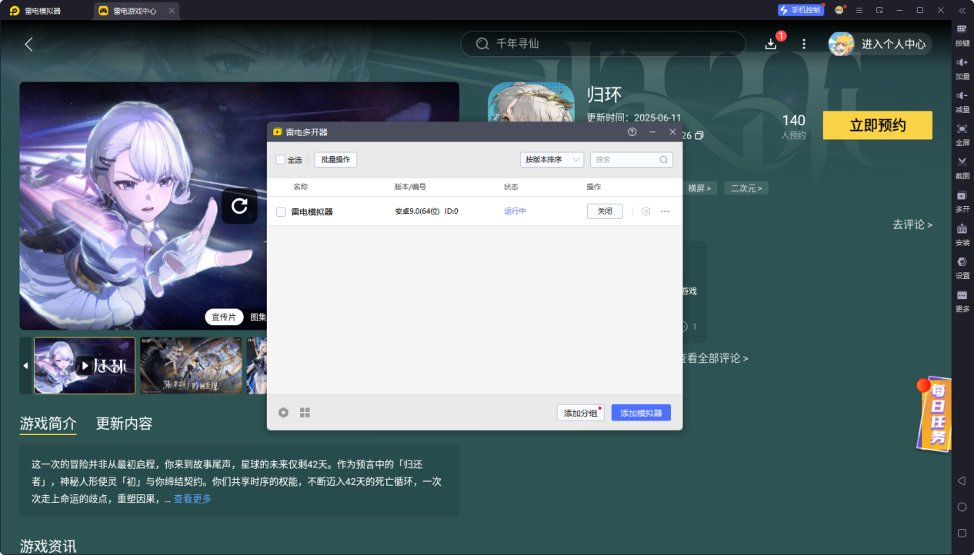Click the 查看全部评论 link
Viewport: 974px width, 555px height.
715,358
